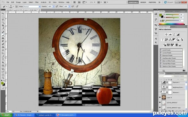Switch to the Design workspace
Image resolution: width=188 pixels, height=117 pixels.
click(x=143, y=2)
